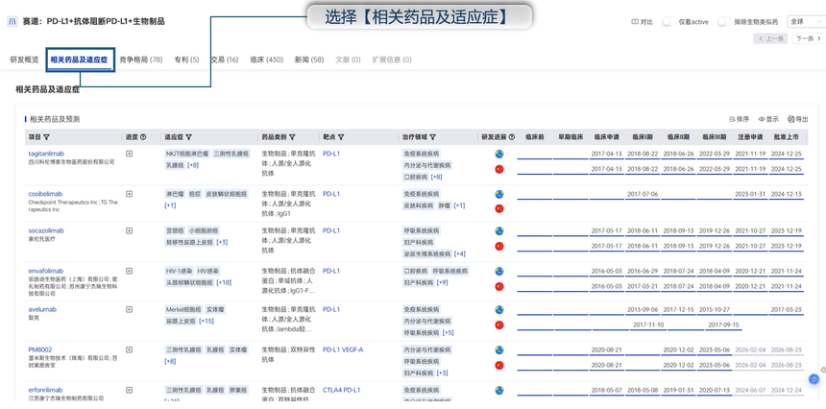
Task: Click China flag icon in tagitanlimab row
Action: [499, 169]
